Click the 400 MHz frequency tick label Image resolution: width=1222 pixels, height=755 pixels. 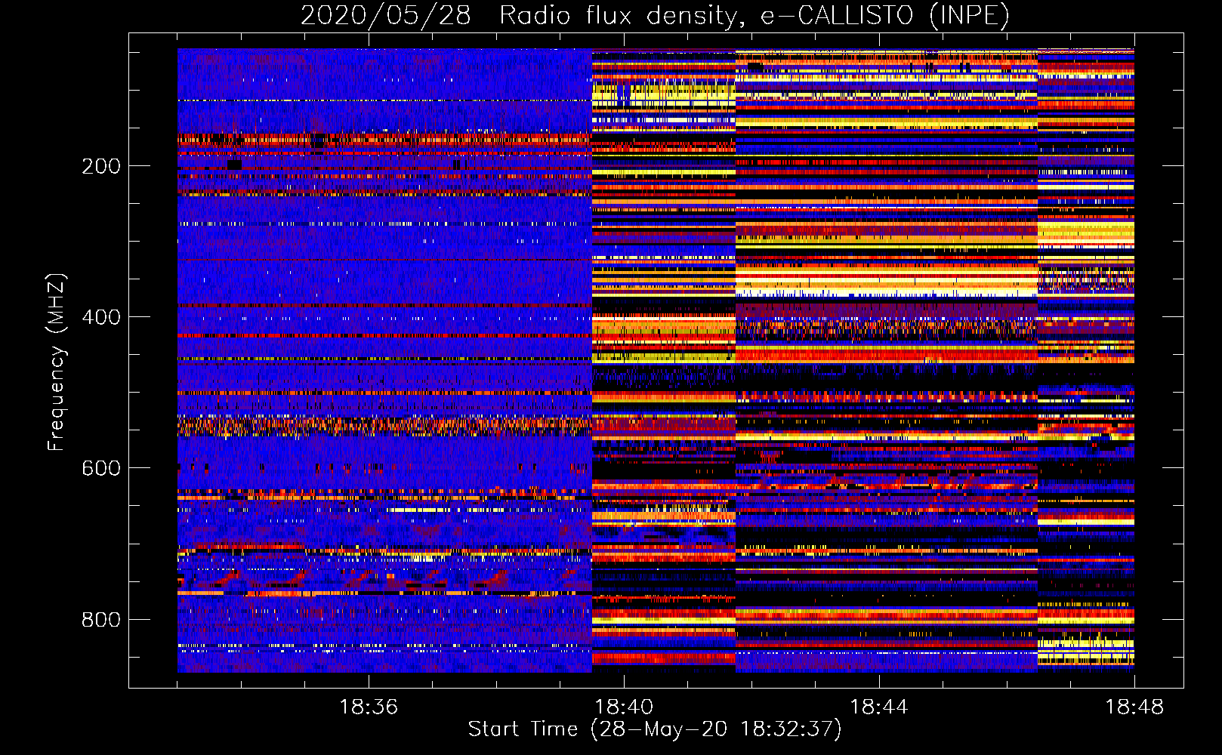pyautogui.click(x=101, y=317)
